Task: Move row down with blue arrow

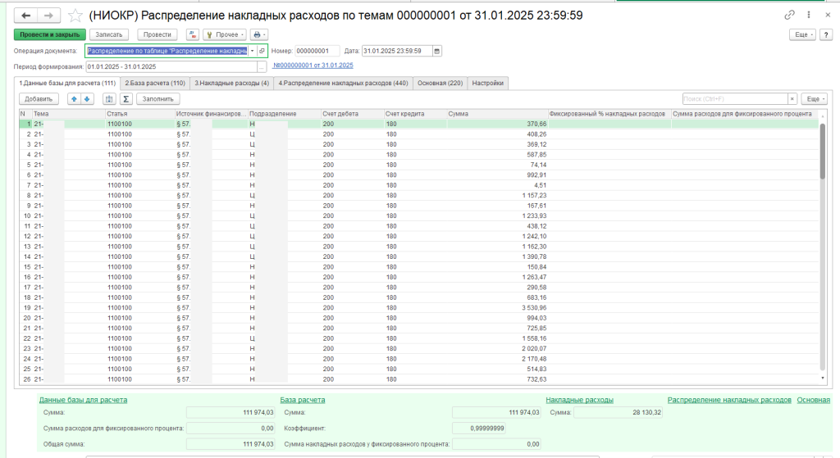Action: [x=89, y=98]
